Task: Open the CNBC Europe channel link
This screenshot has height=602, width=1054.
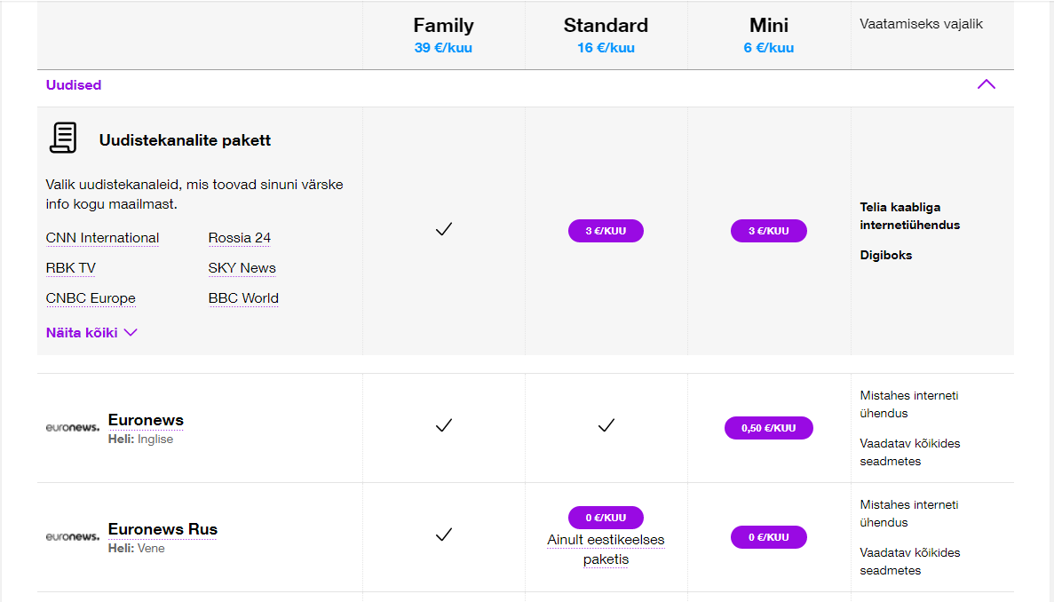Action: point(91,298)
